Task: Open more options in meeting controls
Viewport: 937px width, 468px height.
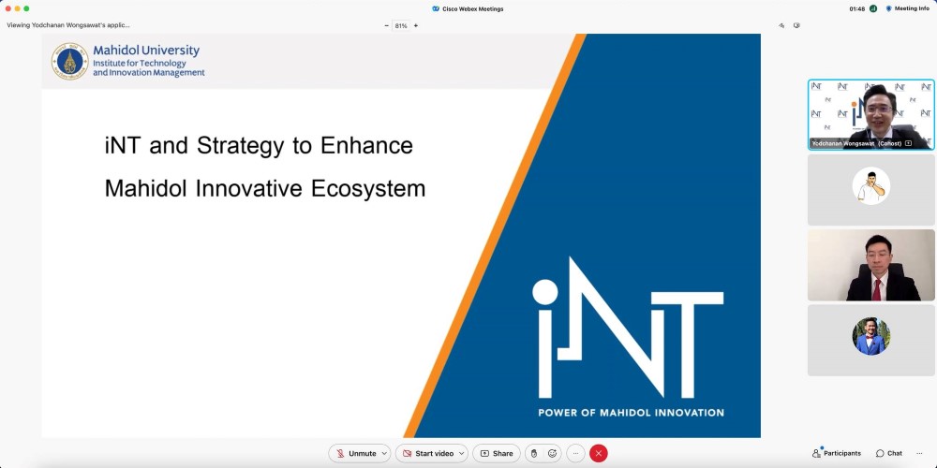Action: pos(575,453)
